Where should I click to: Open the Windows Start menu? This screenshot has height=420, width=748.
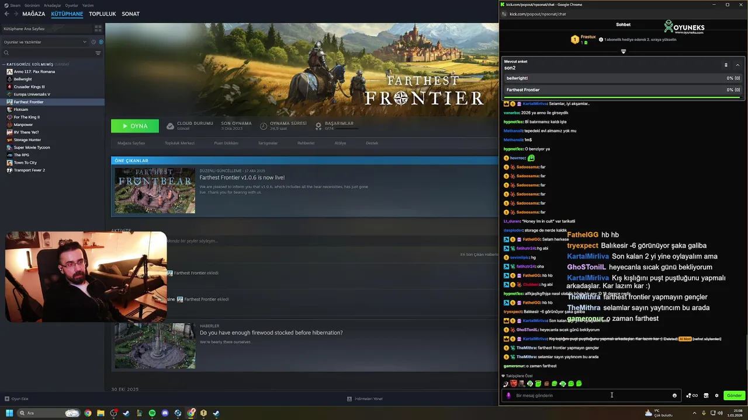9,413
